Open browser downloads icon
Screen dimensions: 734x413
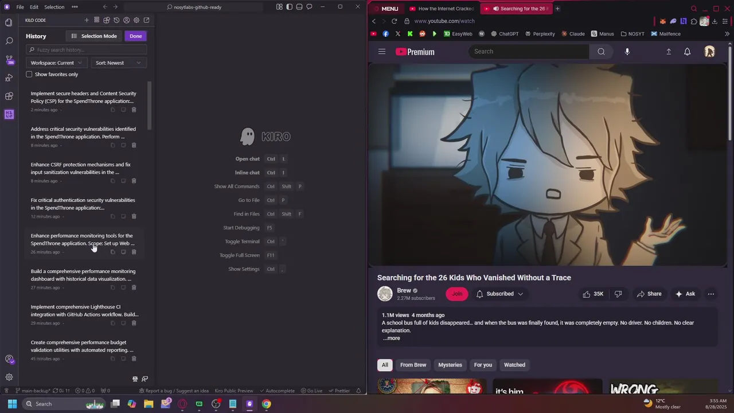pyautogui.click(x=714, y=21)
